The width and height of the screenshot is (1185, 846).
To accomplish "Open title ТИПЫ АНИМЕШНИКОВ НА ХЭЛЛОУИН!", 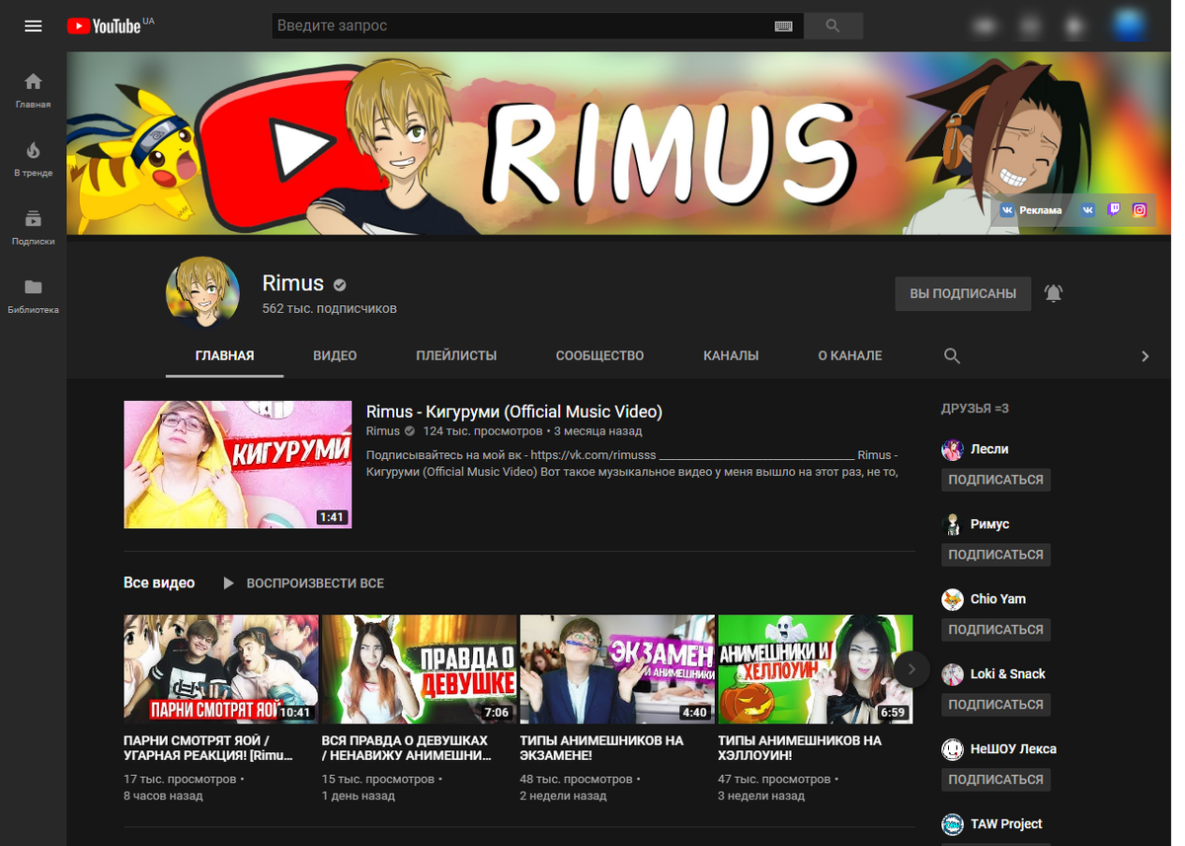I will coord(800,748).
